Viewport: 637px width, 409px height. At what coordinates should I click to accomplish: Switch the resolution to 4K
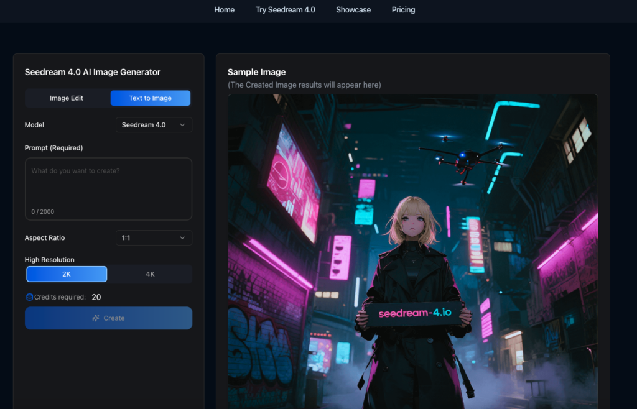pyautogui.click(x=150, y=274)
